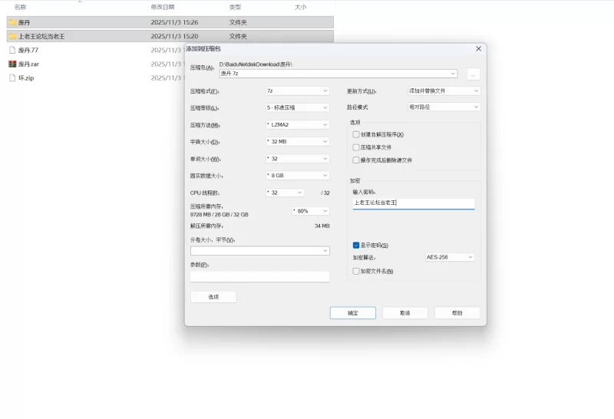The image size is (614, 419).
Task: Click the 输入密码 password field
Action: pos(414,203)
